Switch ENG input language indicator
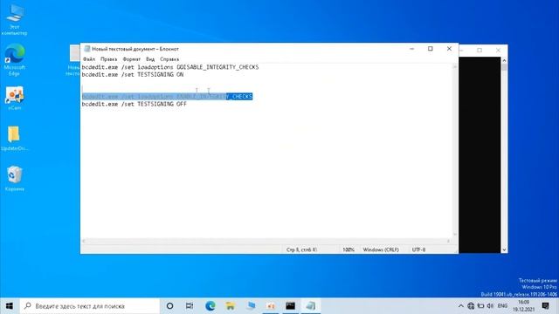Viewport: 559px width, 314px height. (x=502, y=306)
